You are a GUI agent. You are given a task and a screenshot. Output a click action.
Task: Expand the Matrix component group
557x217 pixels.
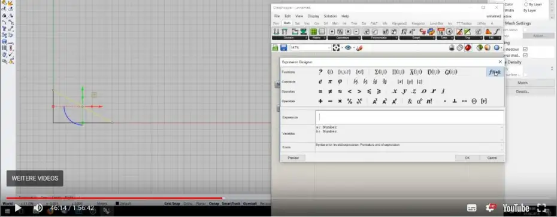coord(317,38)
